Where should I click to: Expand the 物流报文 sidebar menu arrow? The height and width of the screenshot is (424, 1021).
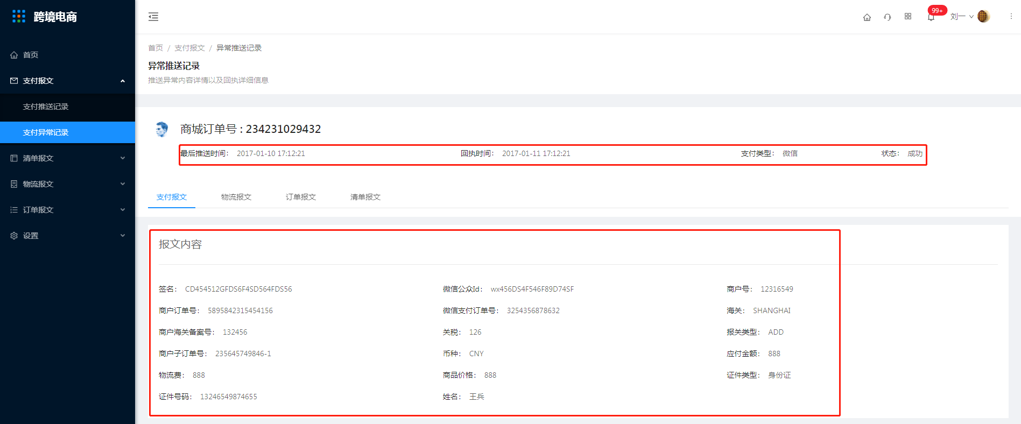[123, 184]
